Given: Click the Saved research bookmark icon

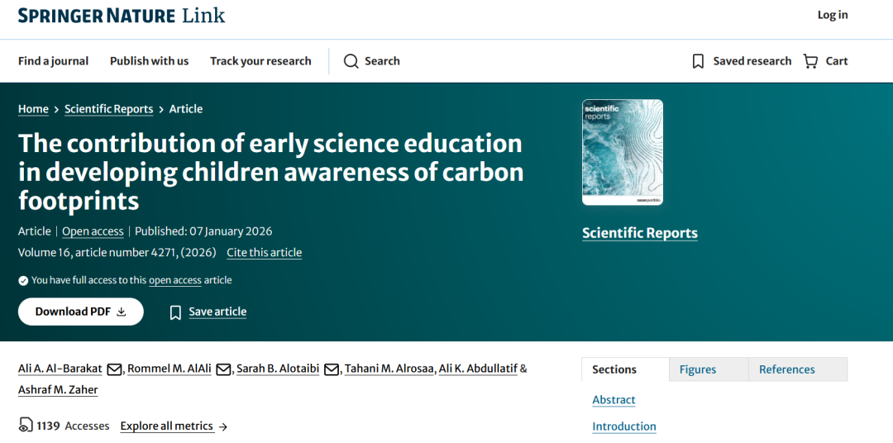Looking at the screenshot, I should pos(699,61).
